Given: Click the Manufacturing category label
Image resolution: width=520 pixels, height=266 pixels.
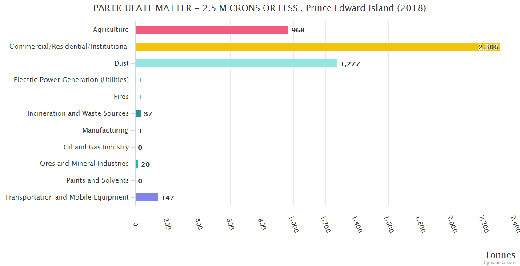Looking at the screenshot, I should [105, 130].
